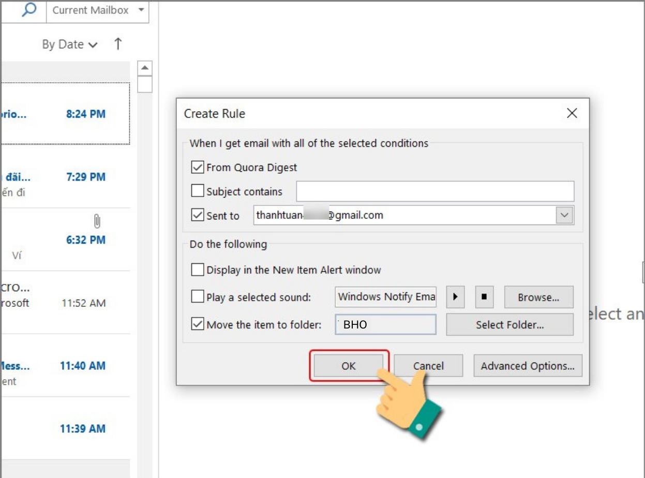Image resolution: width=645 pixels, height=478 pixels.
Task: Open the By Date sort dropdown
Action: click(69, 44)
